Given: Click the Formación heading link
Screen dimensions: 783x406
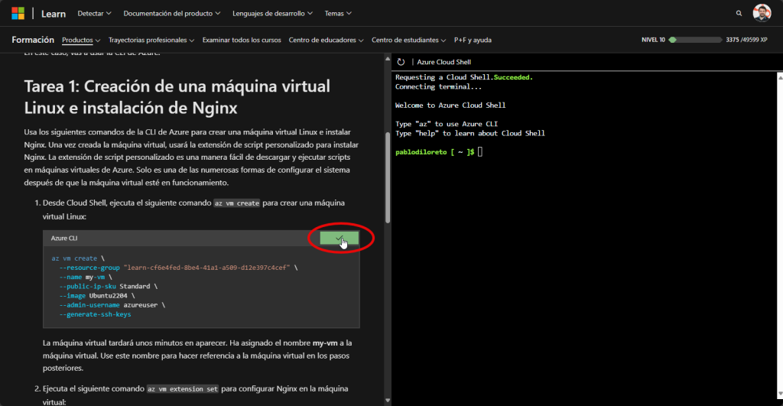Looking at the screenshot, I should click(x=33, y=40).
